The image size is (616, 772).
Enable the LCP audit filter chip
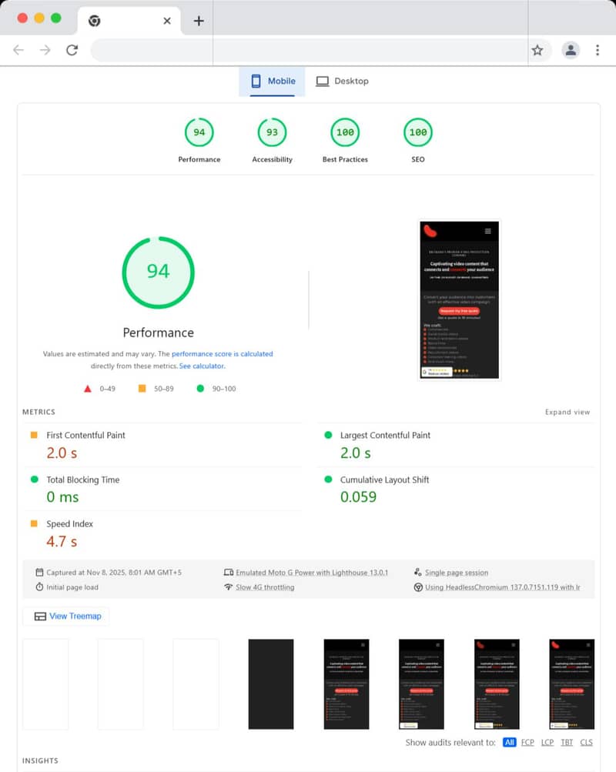[547, 742]
